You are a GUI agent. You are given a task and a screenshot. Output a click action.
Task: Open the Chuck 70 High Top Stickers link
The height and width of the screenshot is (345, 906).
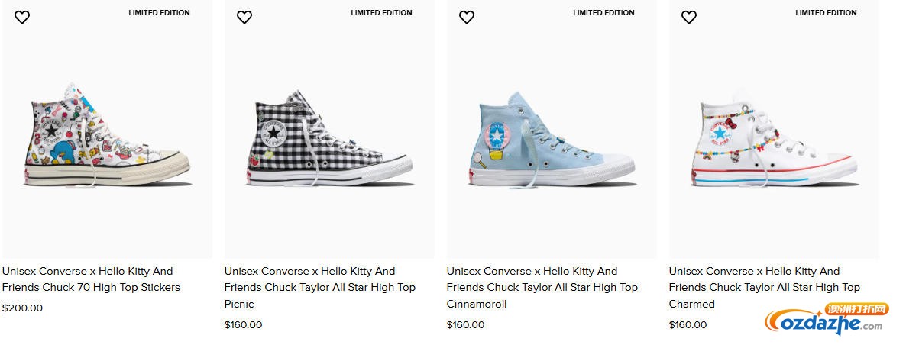[x=91, y=279]
